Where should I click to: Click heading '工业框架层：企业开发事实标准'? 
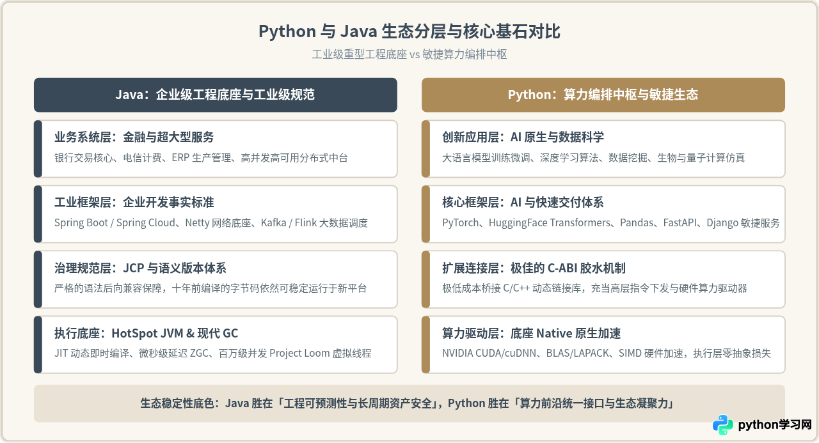(x=134, y=202)
